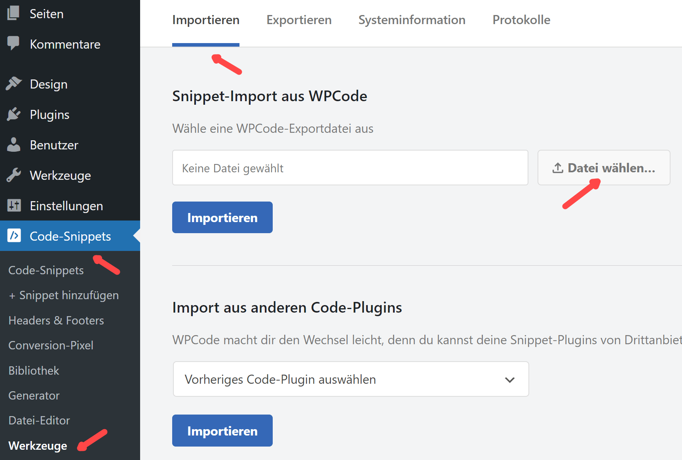Click the Code-Snippets WPCode icon
This screenshot has height=460, width=682.
[x=14, y=236]
